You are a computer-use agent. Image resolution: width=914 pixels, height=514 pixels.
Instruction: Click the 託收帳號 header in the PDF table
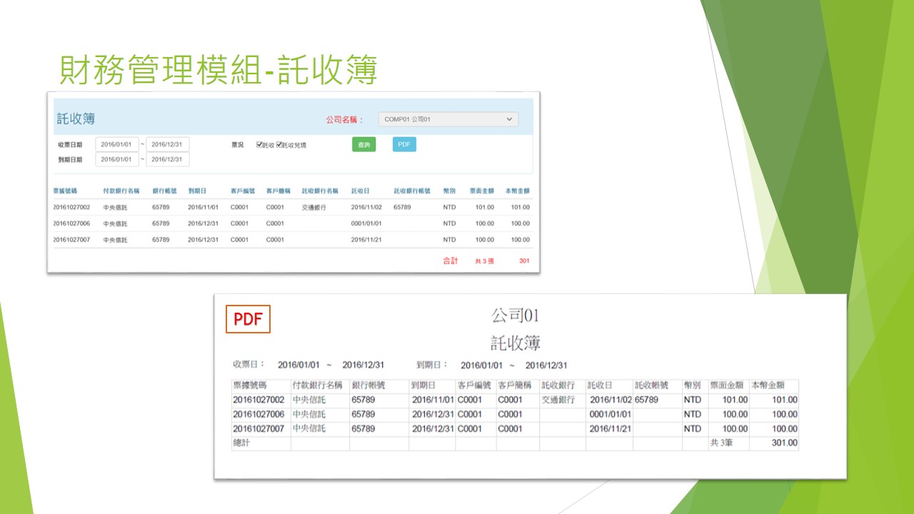click(651, 385)
